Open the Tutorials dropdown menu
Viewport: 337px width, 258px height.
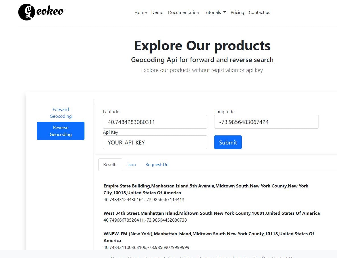(214, 12)
